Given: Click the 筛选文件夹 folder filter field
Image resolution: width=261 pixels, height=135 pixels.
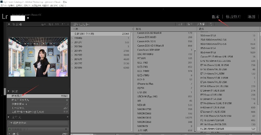Looking at the screenshot, I should [x=38, y=123].
